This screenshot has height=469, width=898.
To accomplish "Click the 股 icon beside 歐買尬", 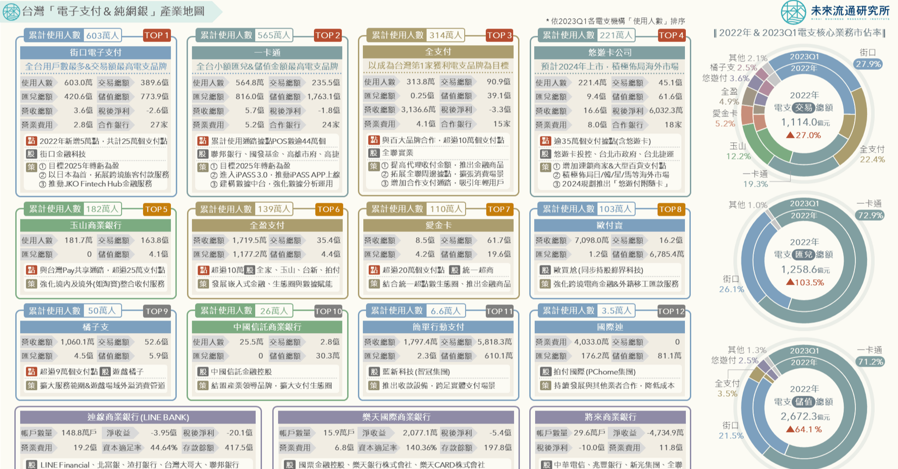I will (x=546, y=270).
